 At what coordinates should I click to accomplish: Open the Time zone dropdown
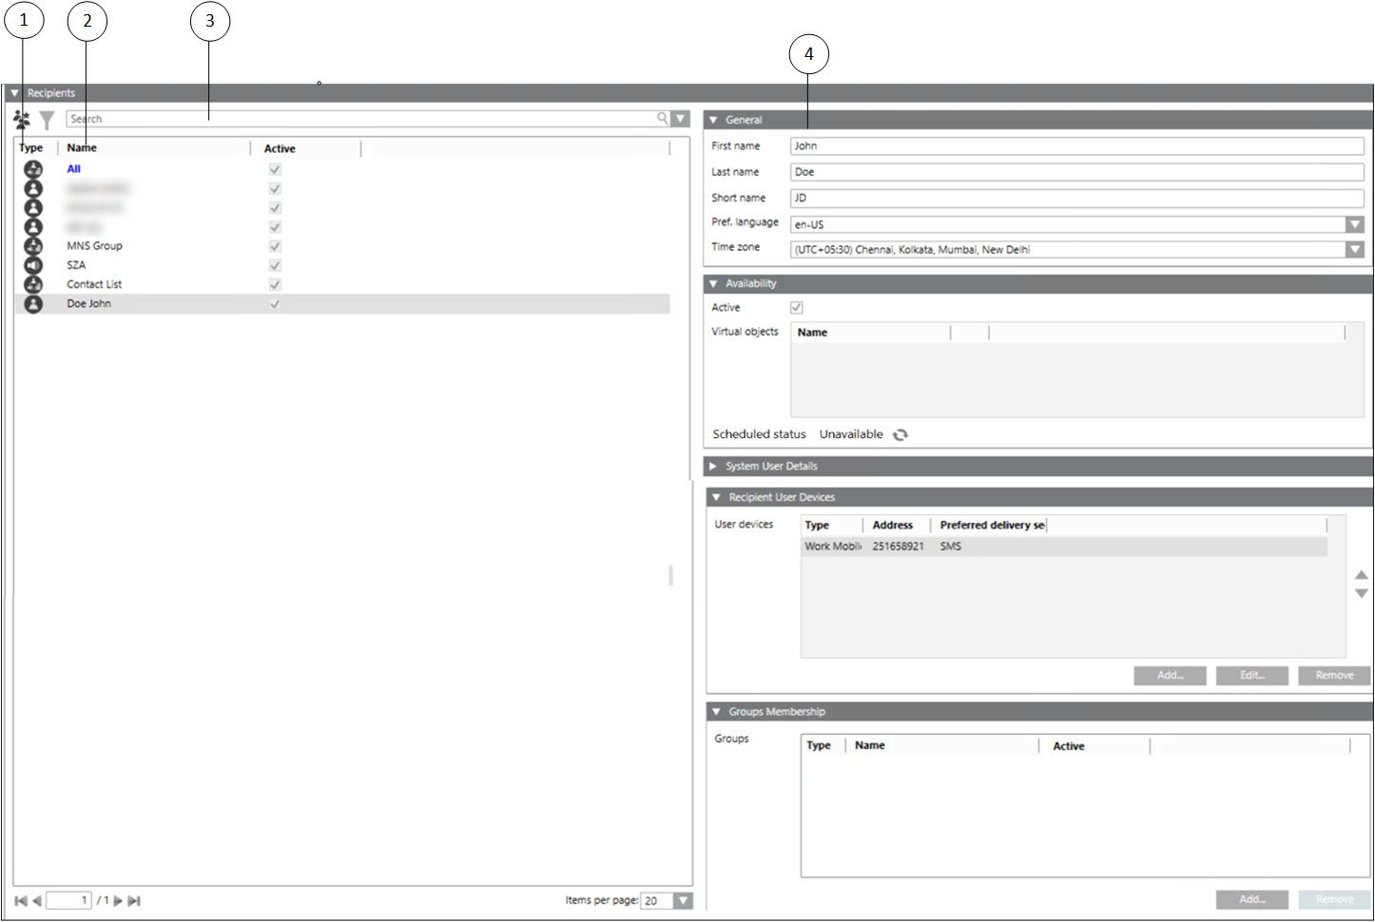point(1354,249)
